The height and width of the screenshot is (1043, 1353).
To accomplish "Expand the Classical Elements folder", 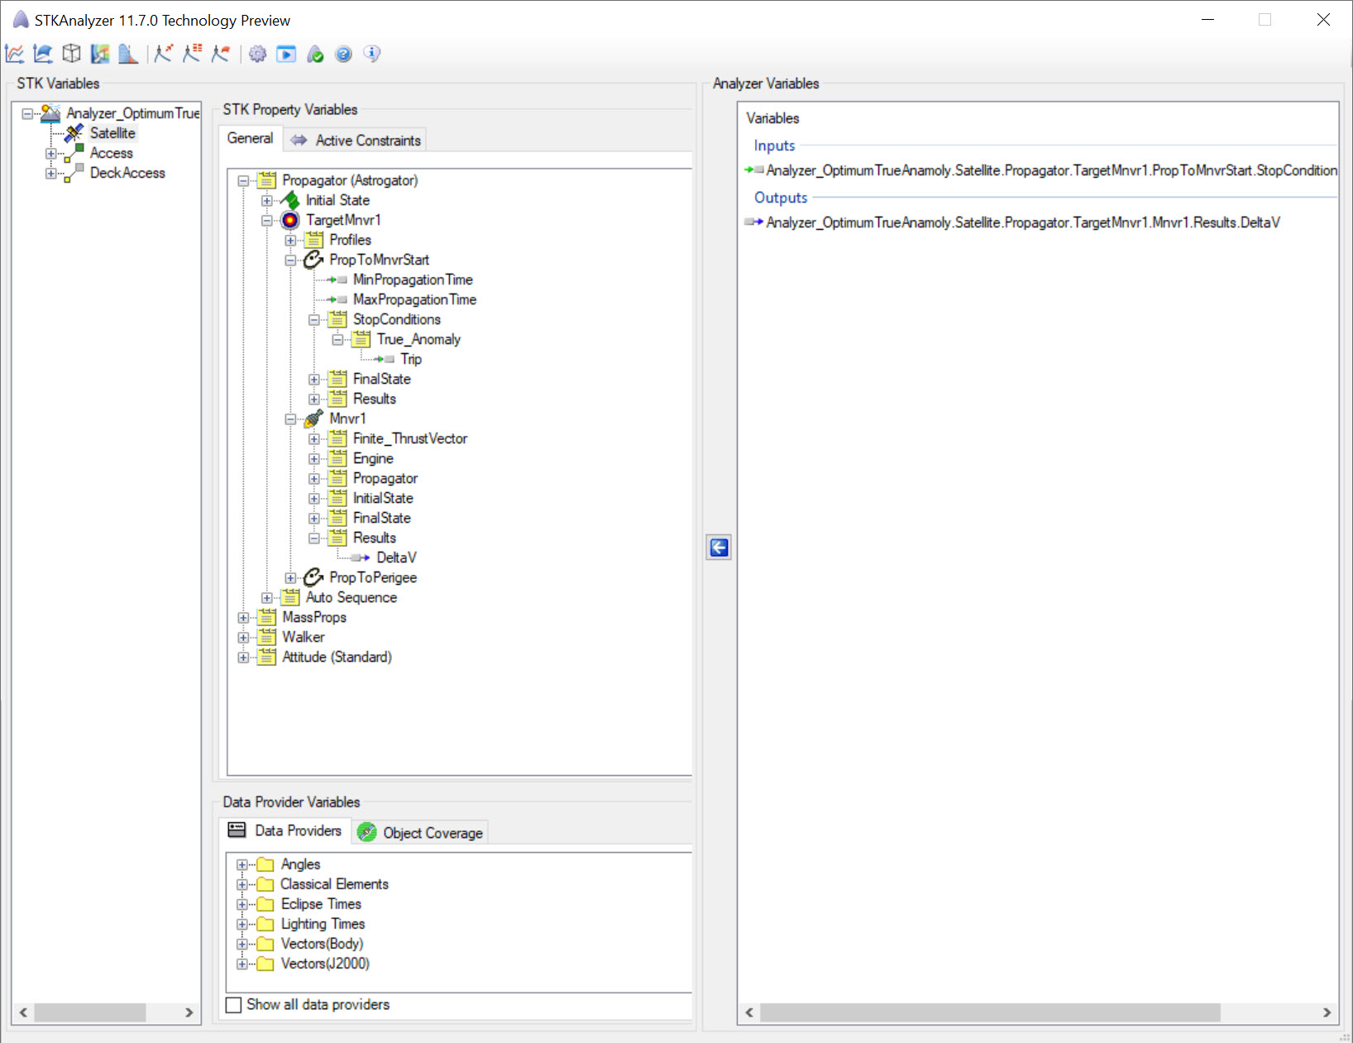I will pyautogui.click(x=242, y=885).
